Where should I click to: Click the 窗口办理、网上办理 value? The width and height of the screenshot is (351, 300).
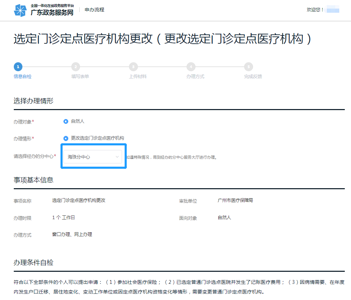[x=72, y=234]
